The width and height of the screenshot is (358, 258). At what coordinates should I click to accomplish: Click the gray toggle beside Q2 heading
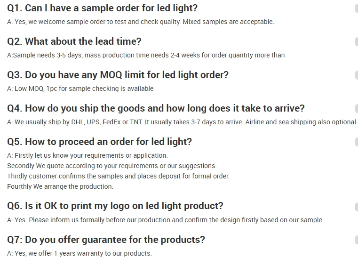356,42
